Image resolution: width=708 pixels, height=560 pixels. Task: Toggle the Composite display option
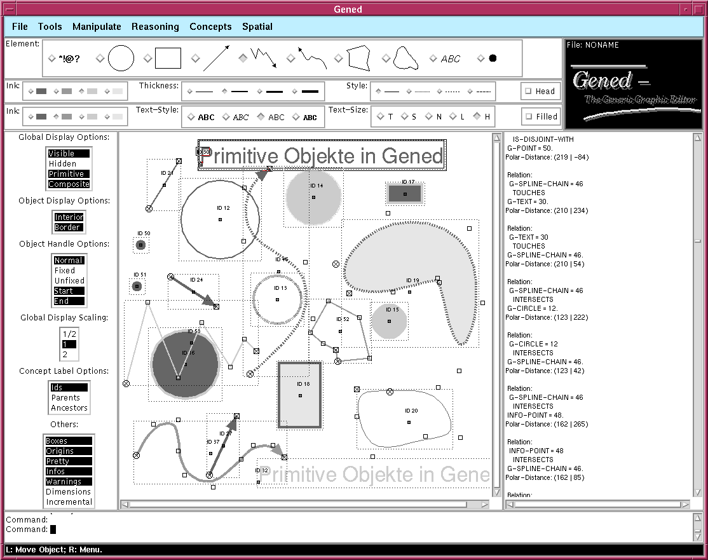[x=69, y=184]
